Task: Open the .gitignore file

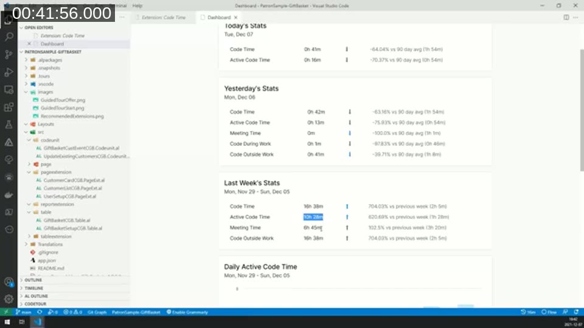Action: tap(47, 253)
